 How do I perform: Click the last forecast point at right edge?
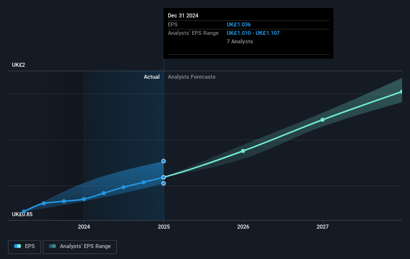(x=402, y=92)
